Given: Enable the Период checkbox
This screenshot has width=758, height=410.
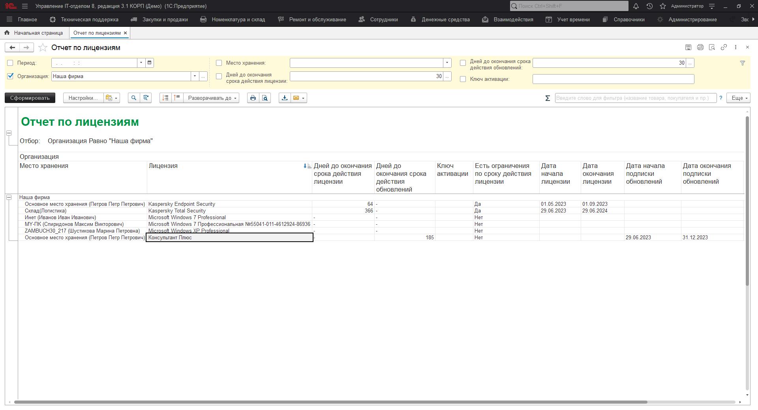Looking at the screenshot, I should coord(10,63).
